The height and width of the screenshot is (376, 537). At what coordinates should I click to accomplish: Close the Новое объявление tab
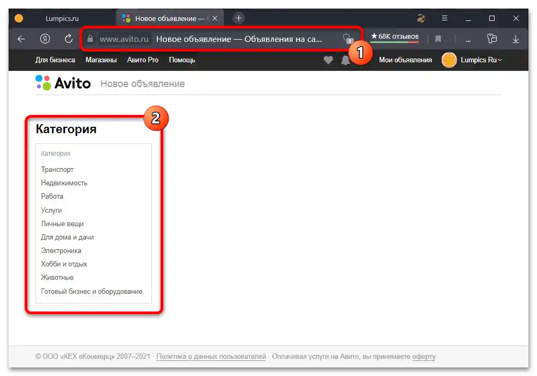(215, 18)
